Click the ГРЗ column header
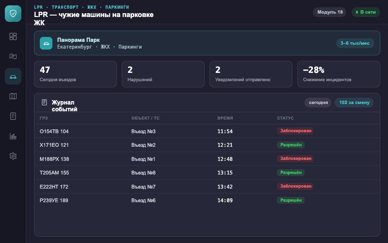 (x=44, y=118)
